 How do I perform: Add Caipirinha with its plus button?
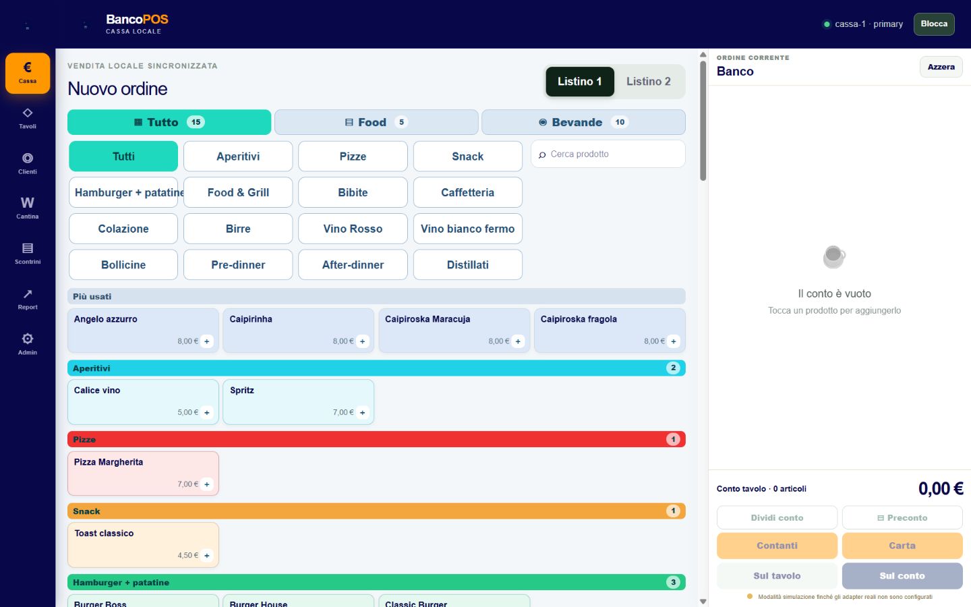(363, 341)
